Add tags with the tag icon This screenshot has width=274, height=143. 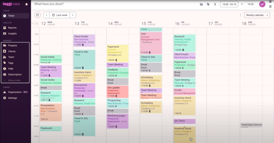tap(208, 4)
